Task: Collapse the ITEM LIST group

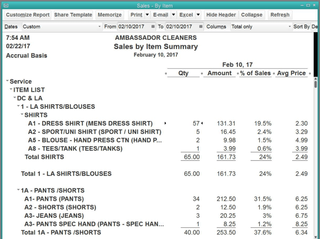Action: click(11, 90)
